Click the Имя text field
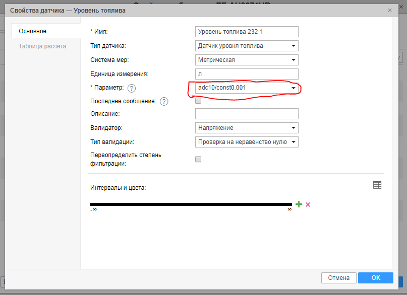Image resolution: width=407 pixels, height=295 pixels. [247, 32]
